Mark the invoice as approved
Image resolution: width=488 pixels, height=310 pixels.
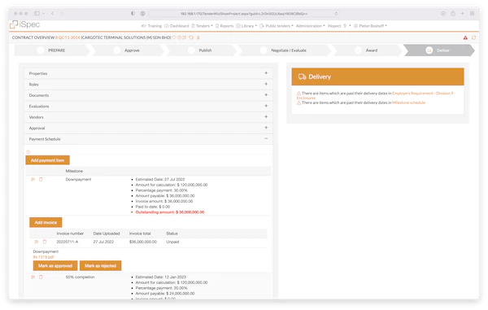pyautogui.click(x=55, y=265)
